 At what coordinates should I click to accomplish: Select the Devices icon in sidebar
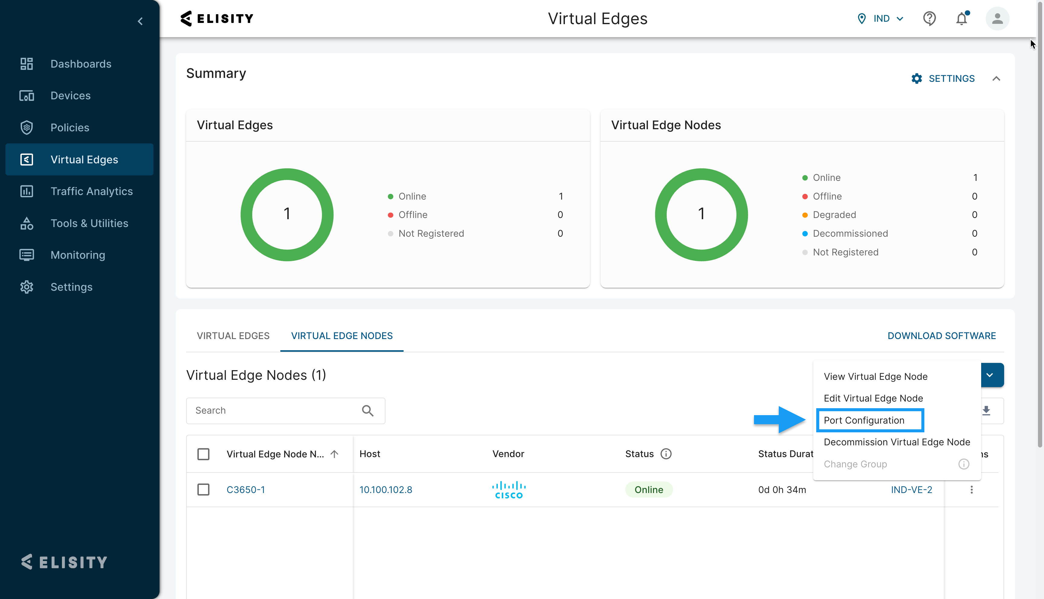(26, 95)
